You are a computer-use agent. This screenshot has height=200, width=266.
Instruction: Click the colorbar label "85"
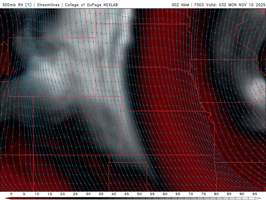click(x=229, y=194)
